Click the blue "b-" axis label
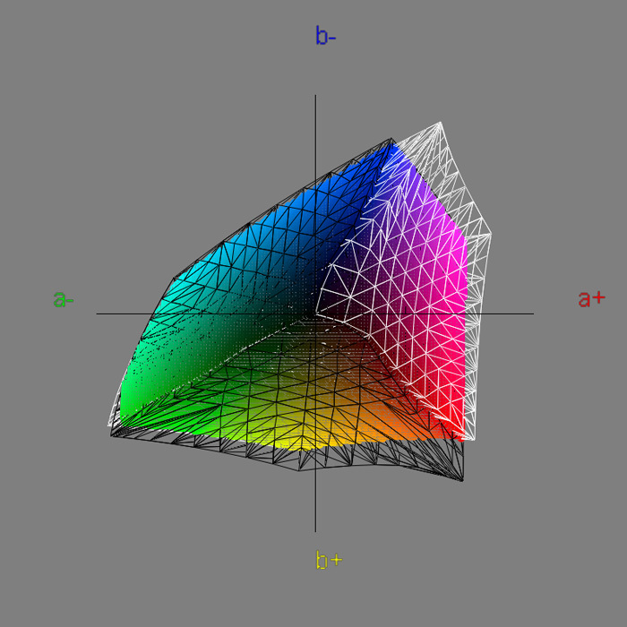Image resolution: width=627 pixels, height=627 pixels. (326, 36)
